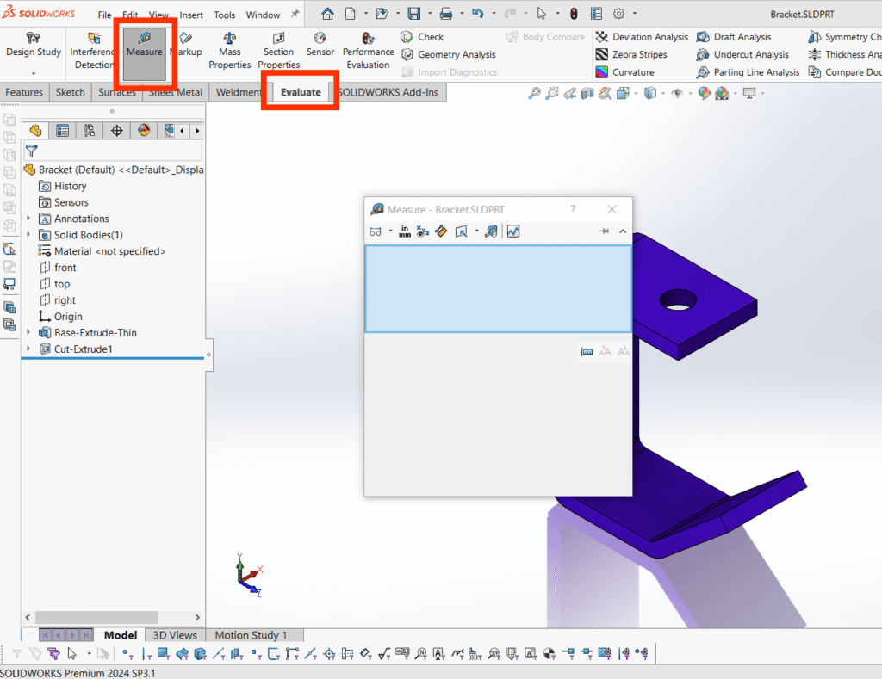Toggle inch/mm units in the Measure dialog
This screenshot has height=679, width=882.
click(x=405, y=231)
